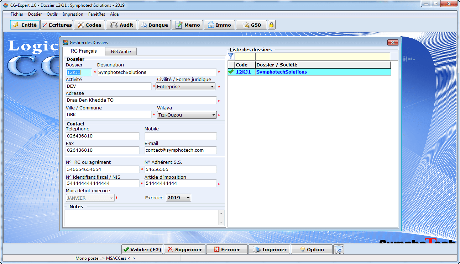Screen dimensions: 460x264
Task: Click Notes scrollbar down arrow
Action: coord(221,222)
